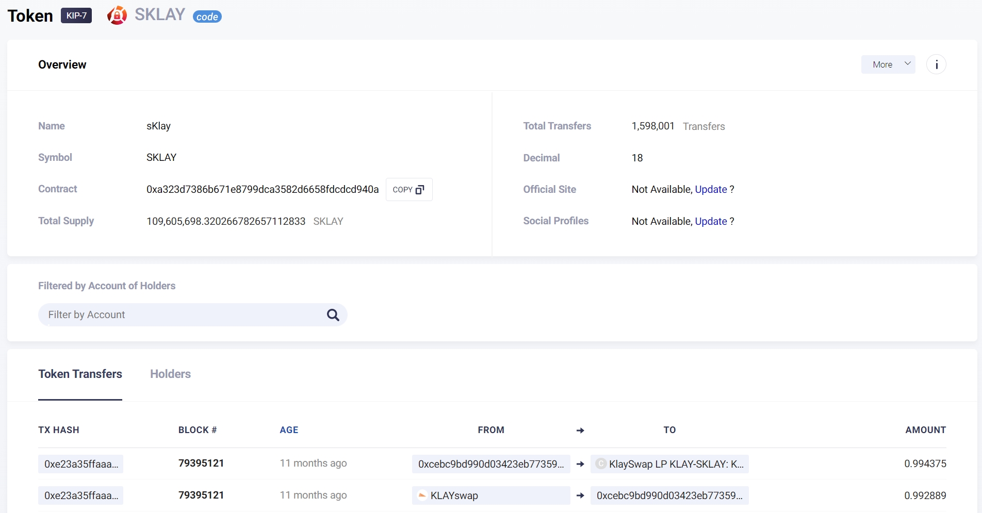Click the info circle icon in Overview
This screenshot has width=982, height=513.
tap(936, 64)
